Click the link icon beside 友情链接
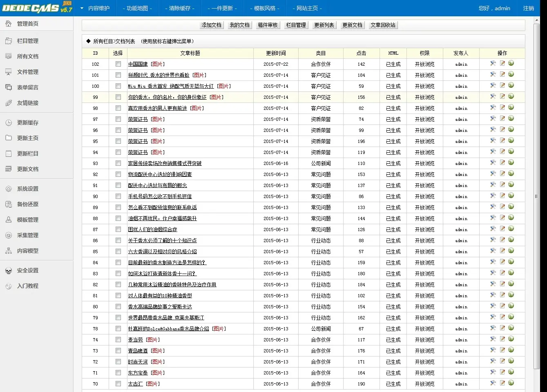547x392 pixels. (x=8, y=103)
